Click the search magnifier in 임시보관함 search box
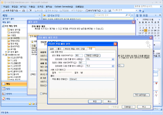 coord(127,15)
